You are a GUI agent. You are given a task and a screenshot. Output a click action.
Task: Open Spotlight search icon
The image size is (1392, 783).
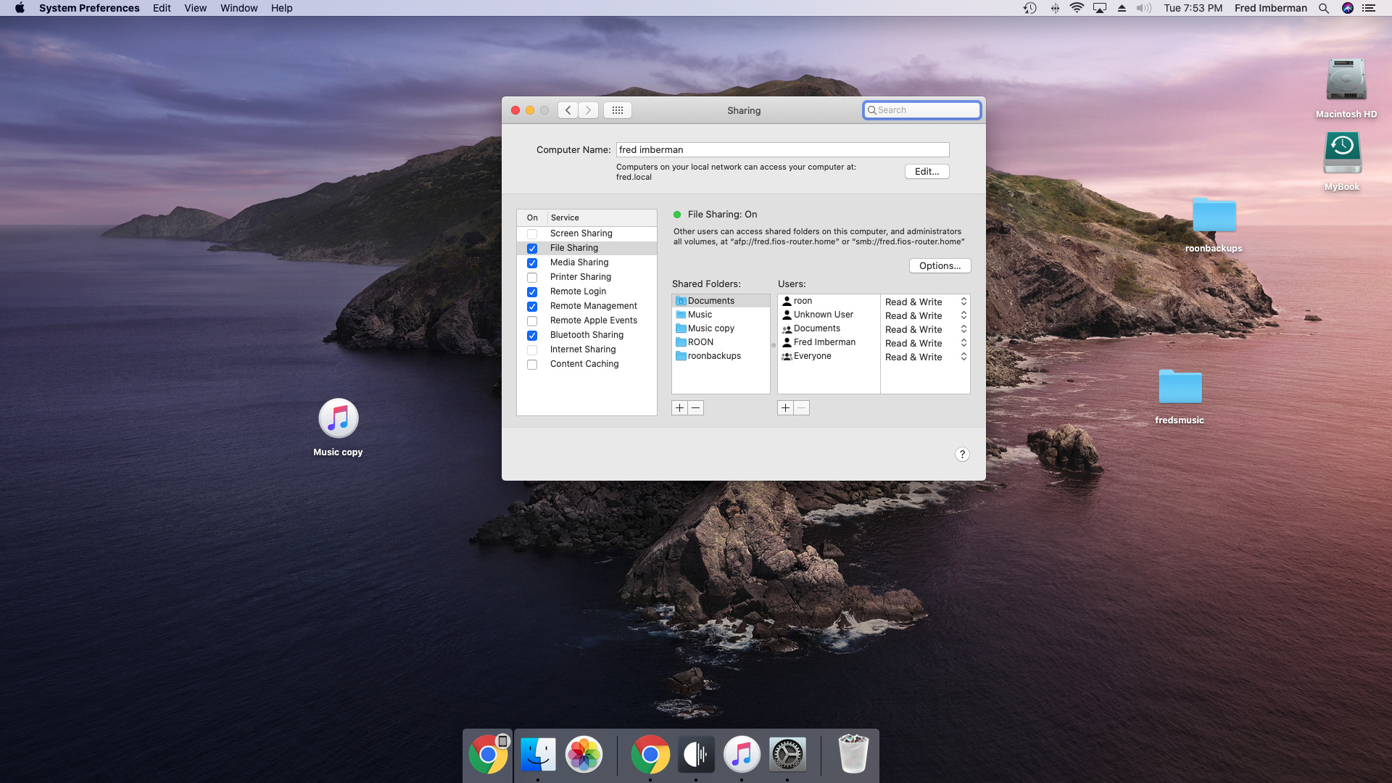(x=1324, y=8)
